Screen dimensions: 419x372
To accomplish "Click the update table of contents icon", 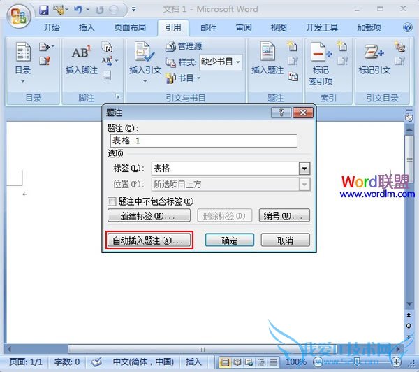I will [45, 61].
